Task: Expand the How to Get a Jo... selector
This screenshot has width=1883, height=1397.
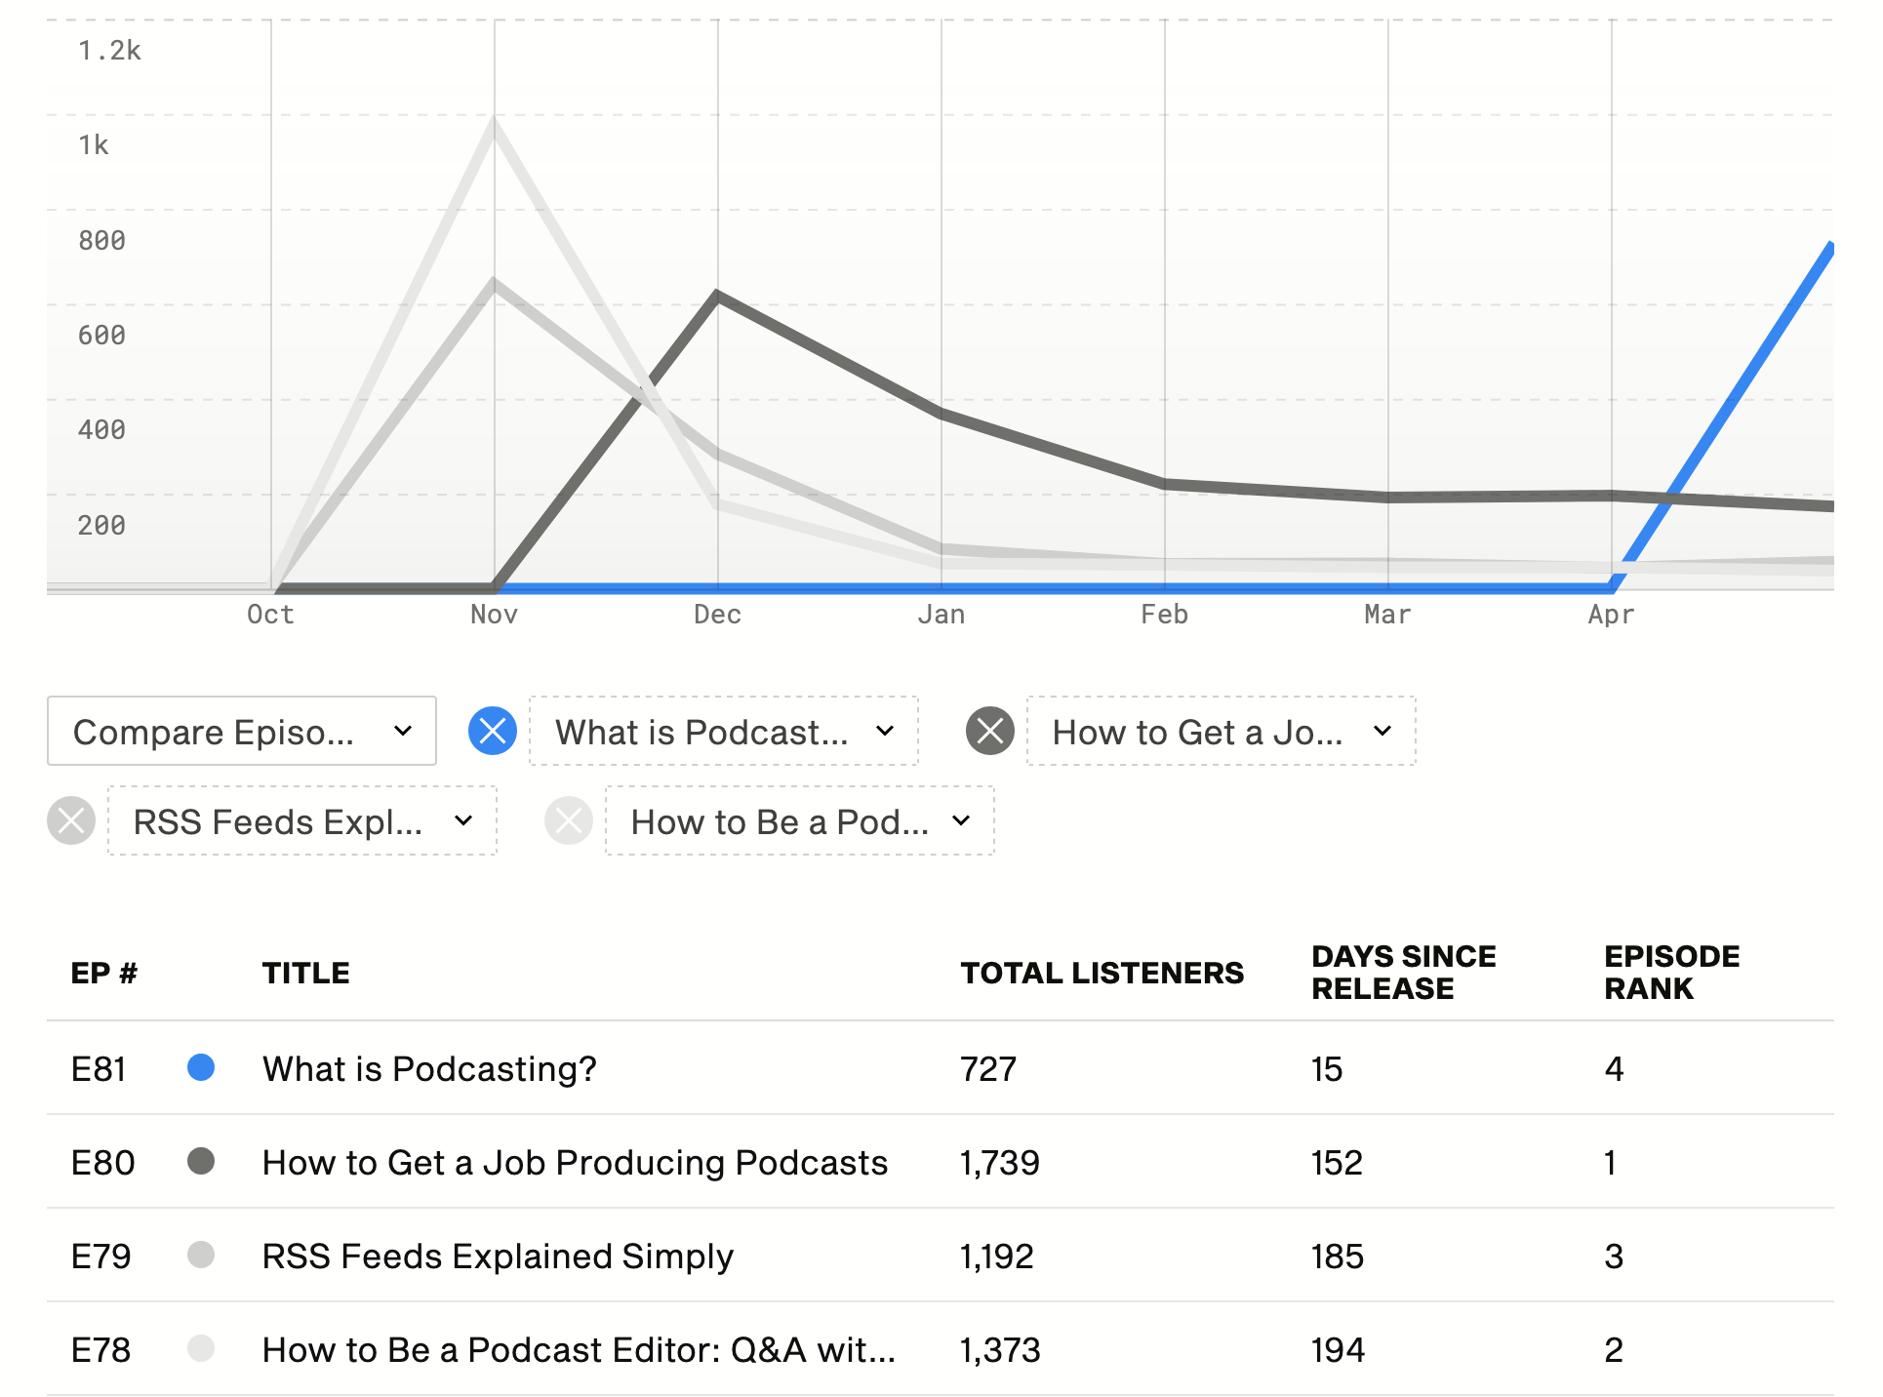Action: [1222, 731]
